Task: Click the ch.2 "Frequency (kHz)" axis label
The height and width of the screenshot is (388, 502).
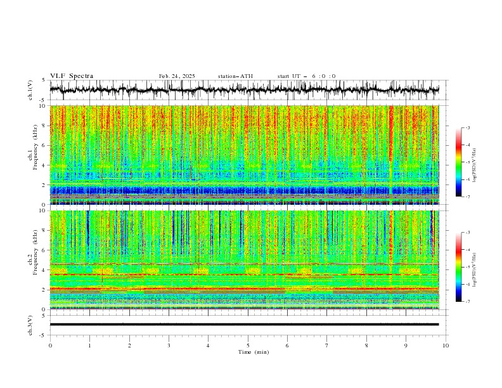Action: pyautogui.click(x=35, y=252)
